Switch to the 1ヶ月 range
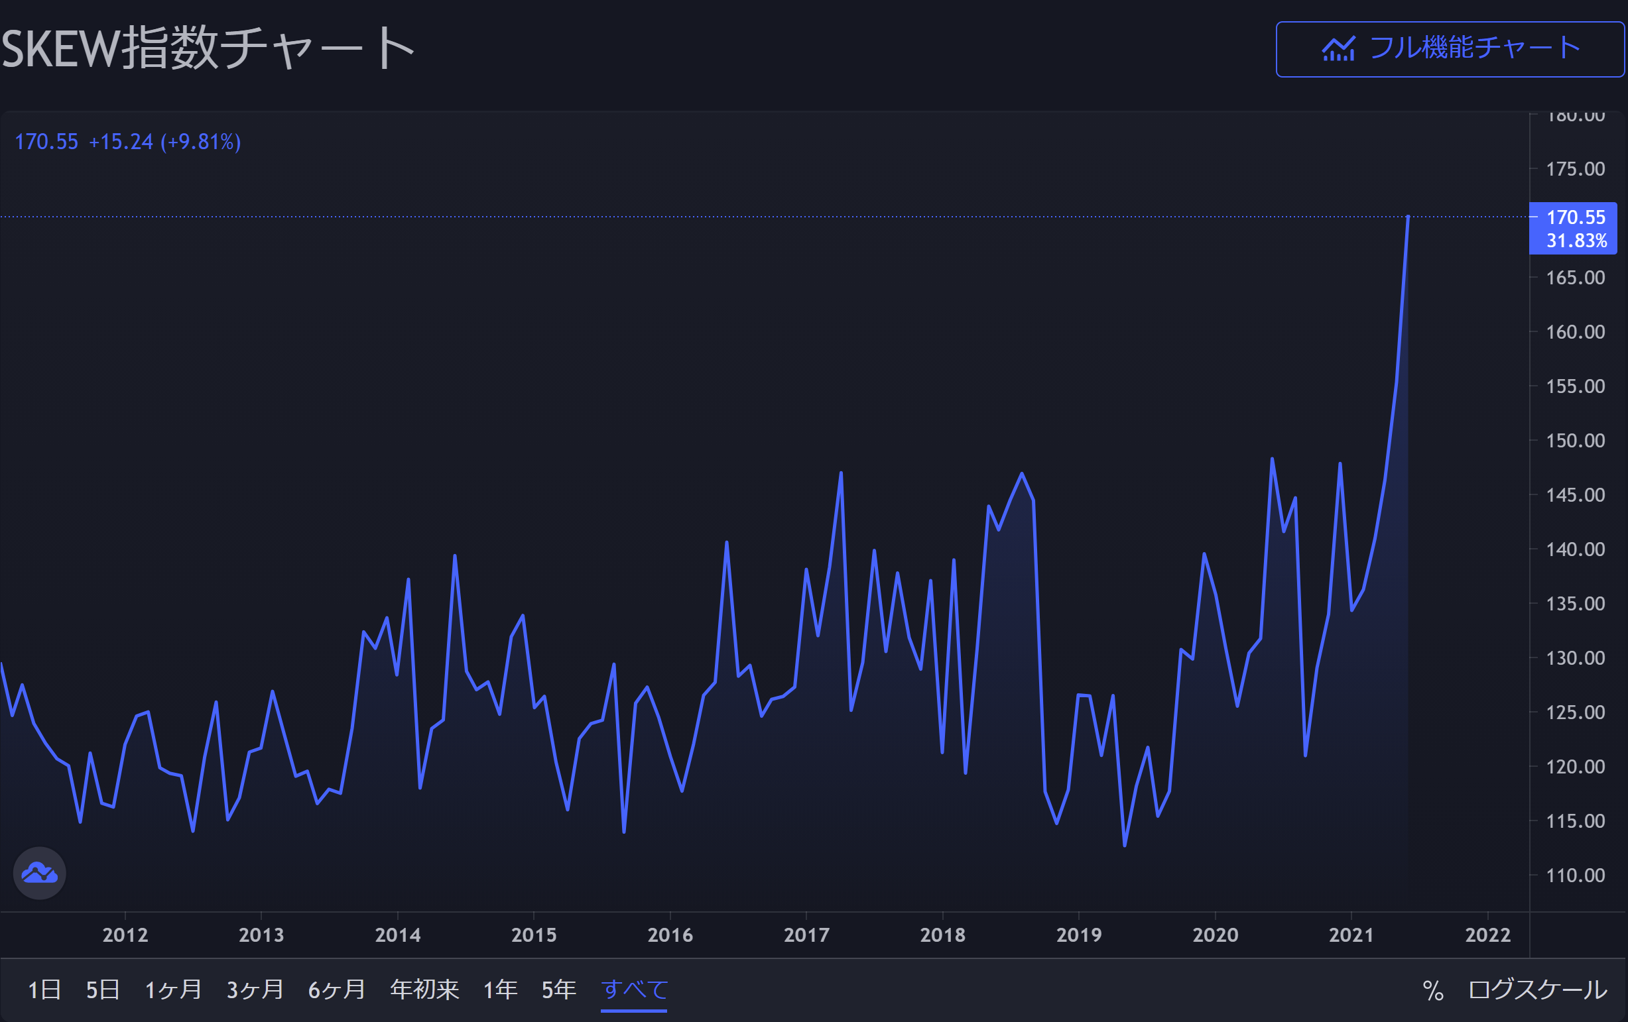1628x1022 pixels. (173, 990)
